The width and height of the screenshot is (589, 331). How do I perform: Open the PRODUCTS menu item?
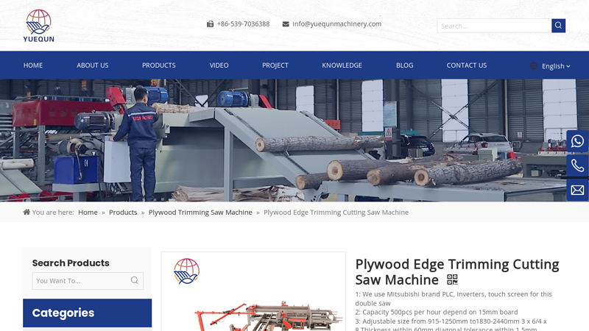coord(159,65)
